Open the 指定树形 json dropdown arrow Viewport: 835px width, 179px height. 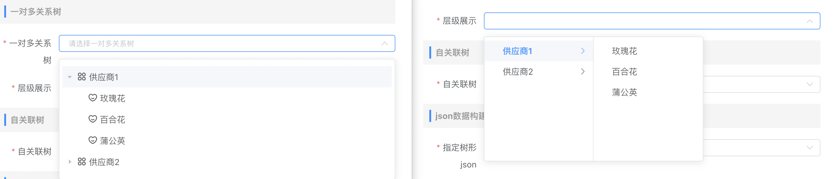[810, 148]
